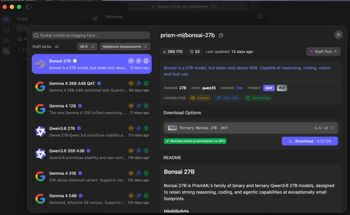Viewport: 350px width, 215px height.
Task: Click the Staff picks label
Action: point(42,46)
